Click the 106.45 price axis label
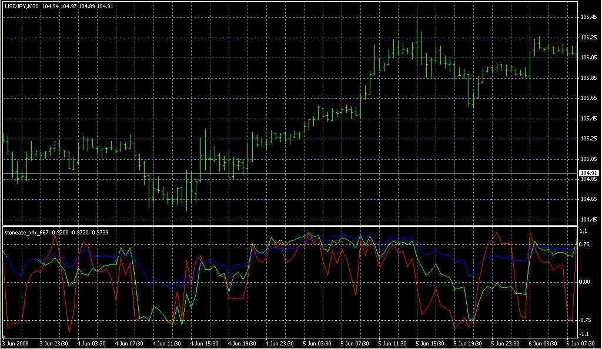This screenshot has height=349, width=602. [x=588, y=17]
